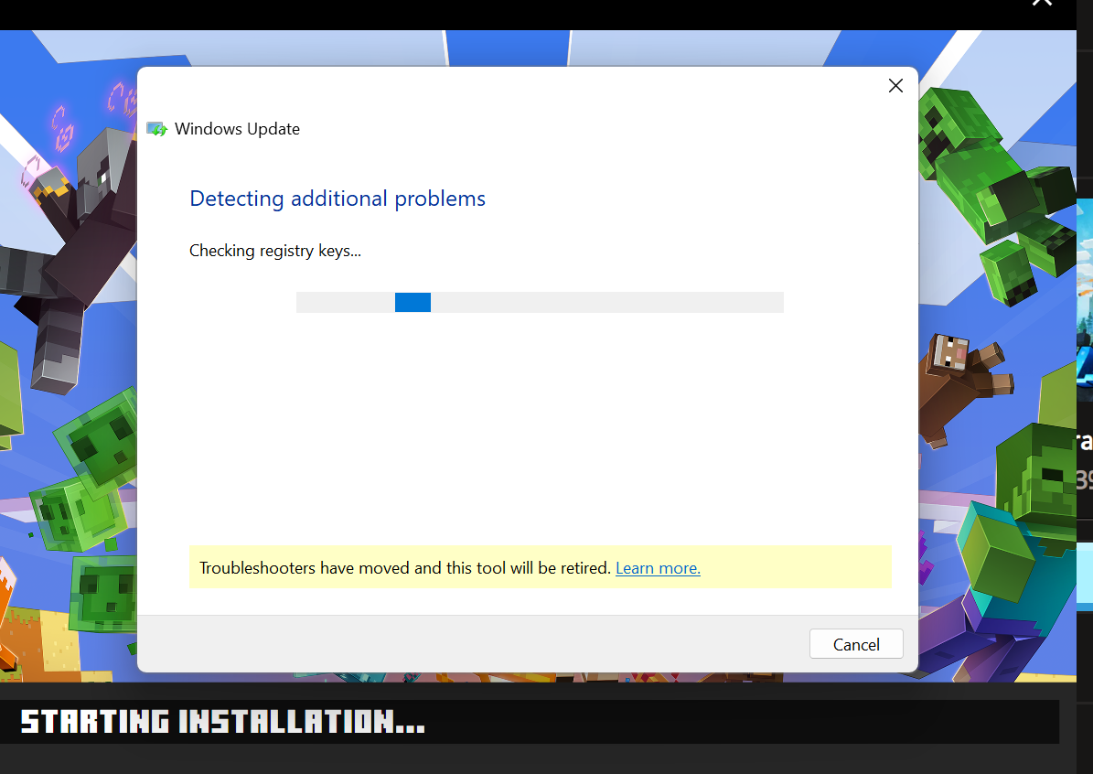Cancel the Windows Update troubleshooter
The image size is (1093, 774).
point(856,643)
